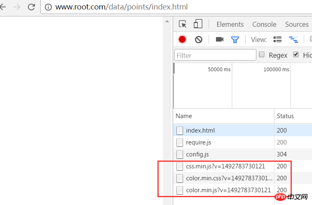Click status 200 of require.js

[282, 142]
